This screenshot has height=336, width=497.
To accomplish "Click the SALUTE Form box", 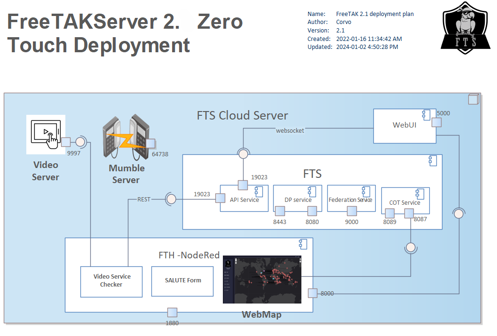I will pos(182,281).
